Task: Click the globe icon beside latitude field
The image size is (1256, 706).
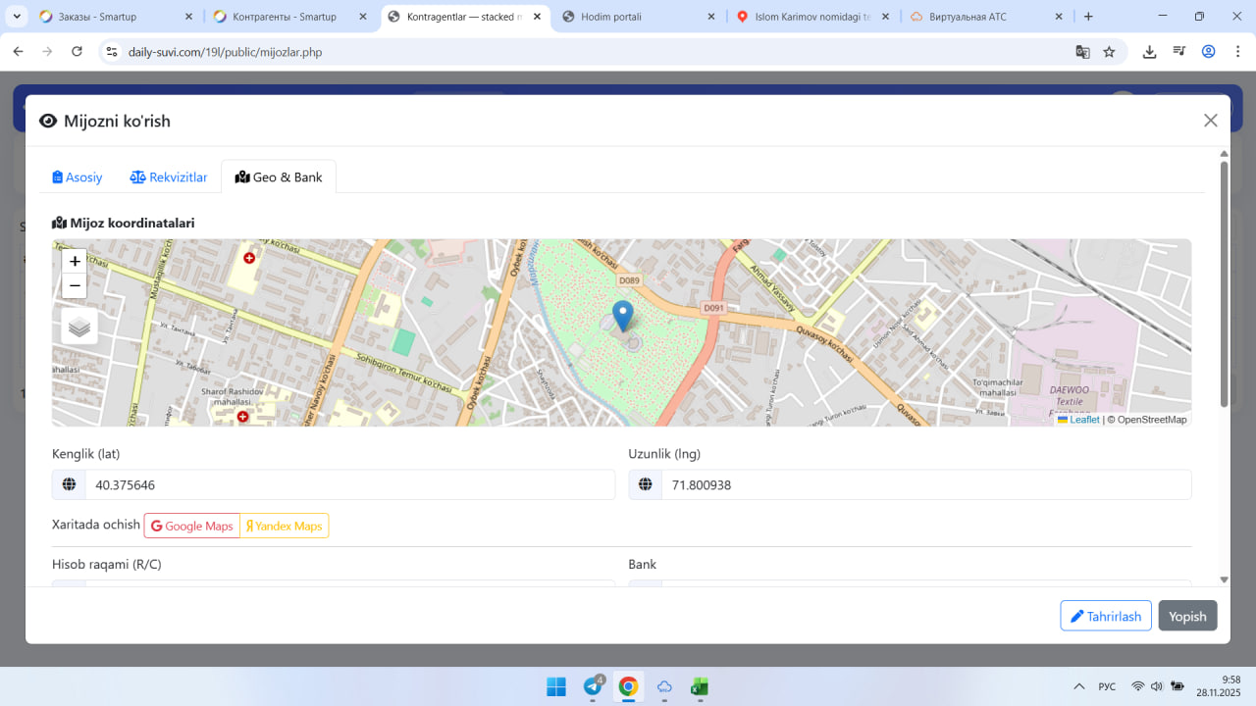Action: 69,484
